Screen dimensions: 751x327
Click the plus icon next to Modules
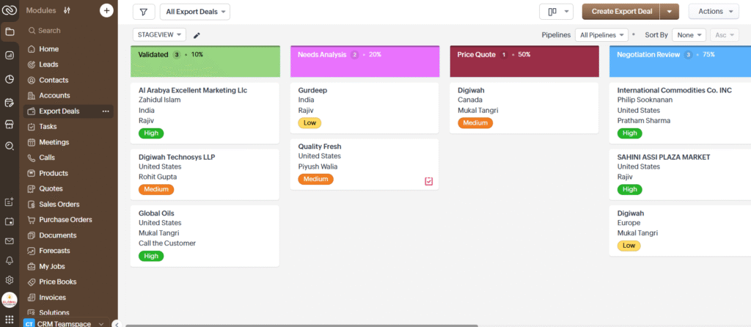tap(106, 10)
